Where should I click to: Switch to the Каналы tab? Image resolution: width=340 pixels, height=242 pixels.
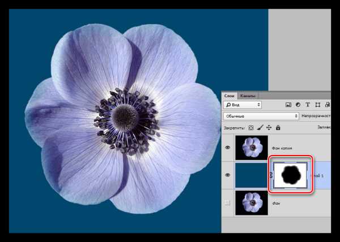[x=248, y=96]
